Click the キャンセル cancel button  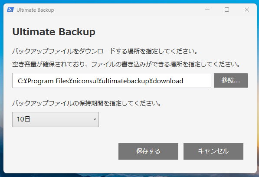pos(213,151)
